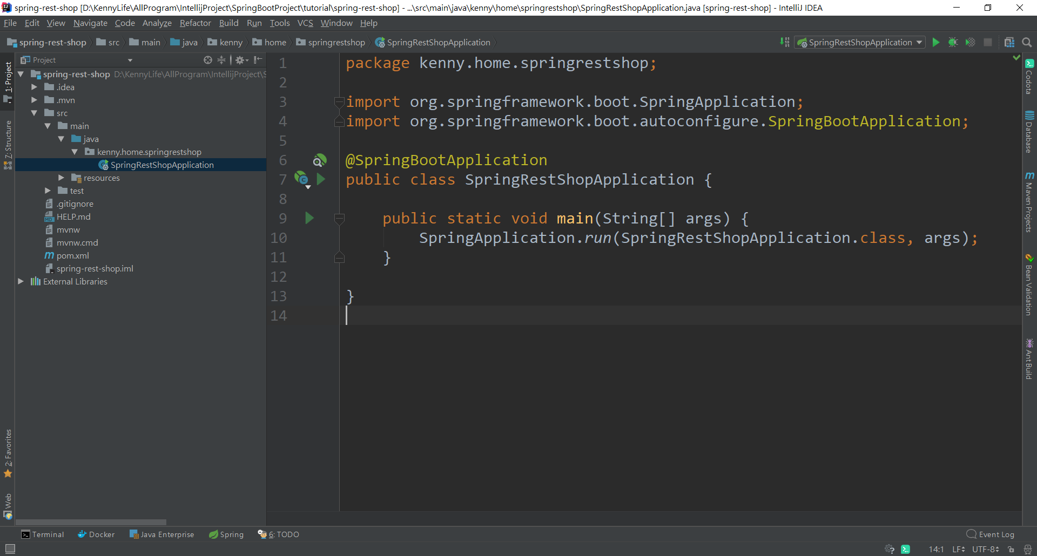Open the Event Log
1037x556 pixels.
coord(995,534)
